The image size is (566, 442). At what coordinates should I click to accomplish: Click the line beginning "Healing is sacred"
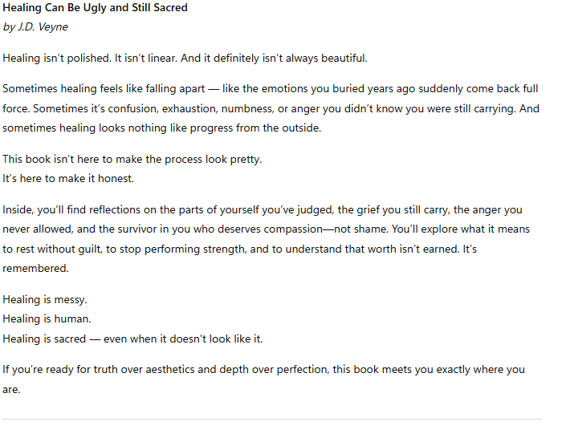click(x=132, y=339)
